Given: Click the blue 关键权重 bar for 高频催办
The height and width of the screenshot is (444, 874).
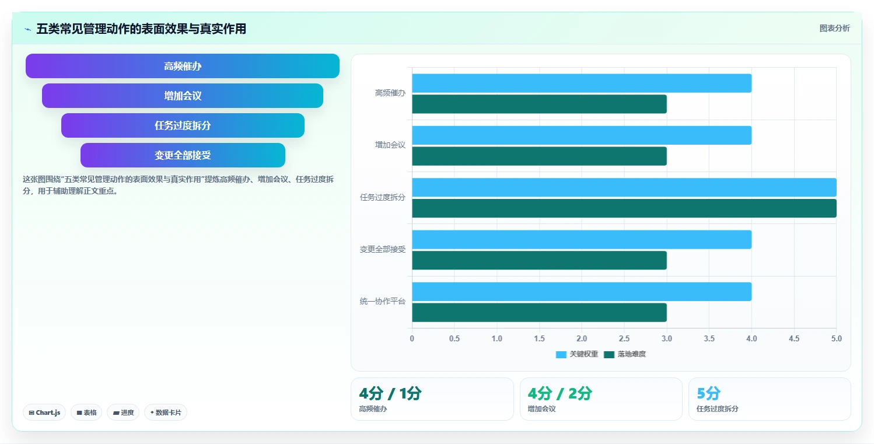Looking at the screenshot, I should pos(582,83).
